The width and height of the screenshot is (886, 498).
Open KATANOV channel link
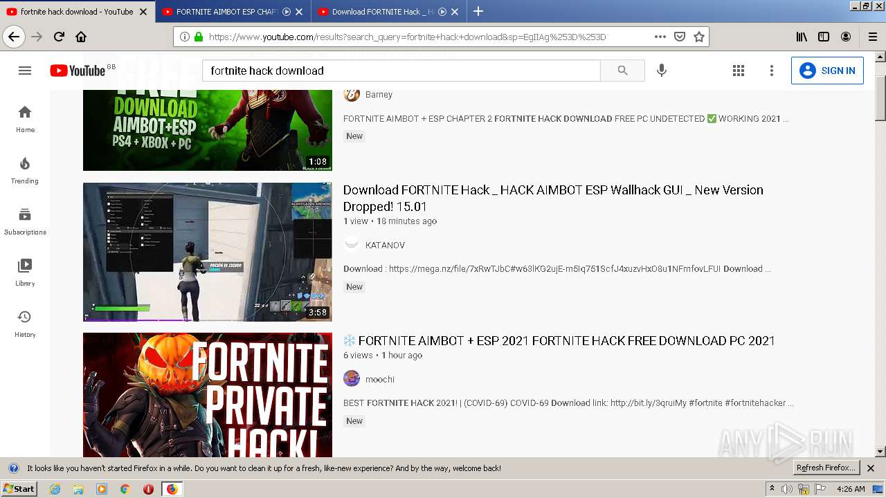click(385, 245)
